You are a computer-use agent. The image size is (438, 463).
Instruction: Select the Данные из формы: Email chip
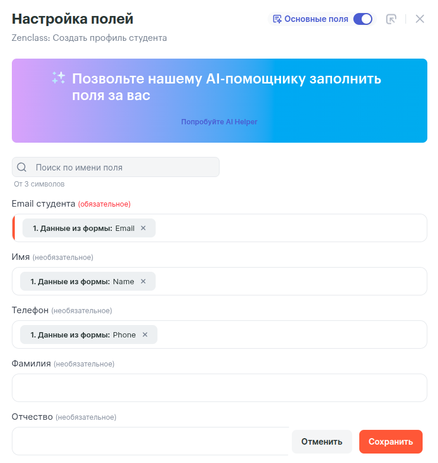coord(83,228)
